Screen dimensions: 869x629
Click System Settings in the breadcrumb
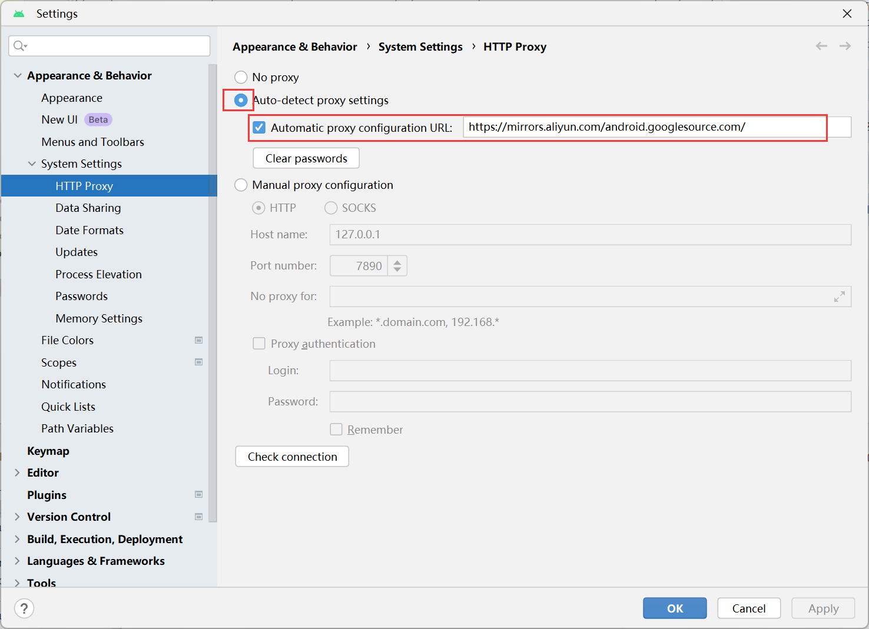(420, 46)
